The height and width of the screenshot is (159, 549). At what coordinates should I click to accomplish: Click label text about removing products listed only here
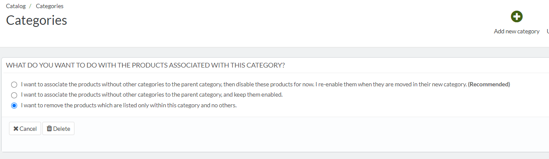(129, 105)
